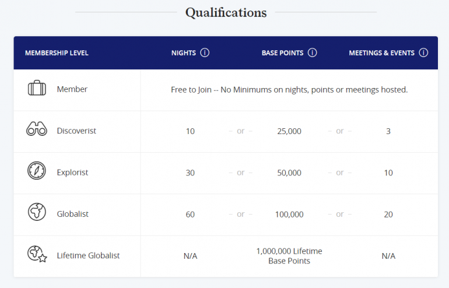The width and height of the screenshot is (449, 288).
Task: Select the Nights column header text
Action: tap(183, 53)
